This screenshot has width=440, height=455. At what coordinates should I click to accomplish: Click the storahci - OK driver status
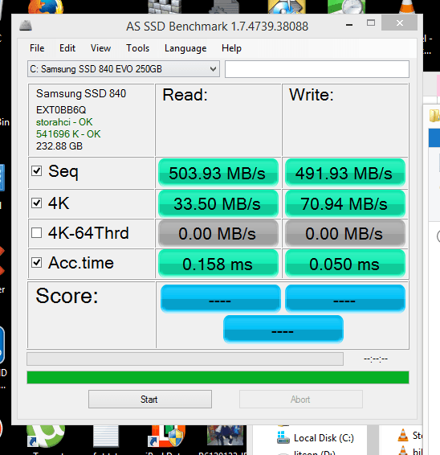click(x=64, y=122)
